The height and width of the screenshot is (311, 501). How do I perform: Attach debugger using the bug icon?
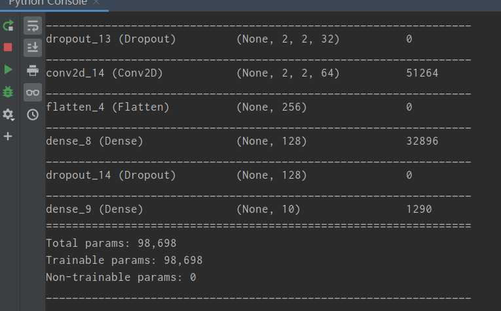(x=9, y=92)
